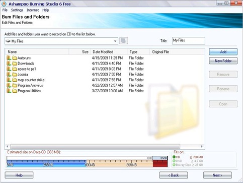Sort by the Type column header
Screen dimensions: 243x183
138,52
